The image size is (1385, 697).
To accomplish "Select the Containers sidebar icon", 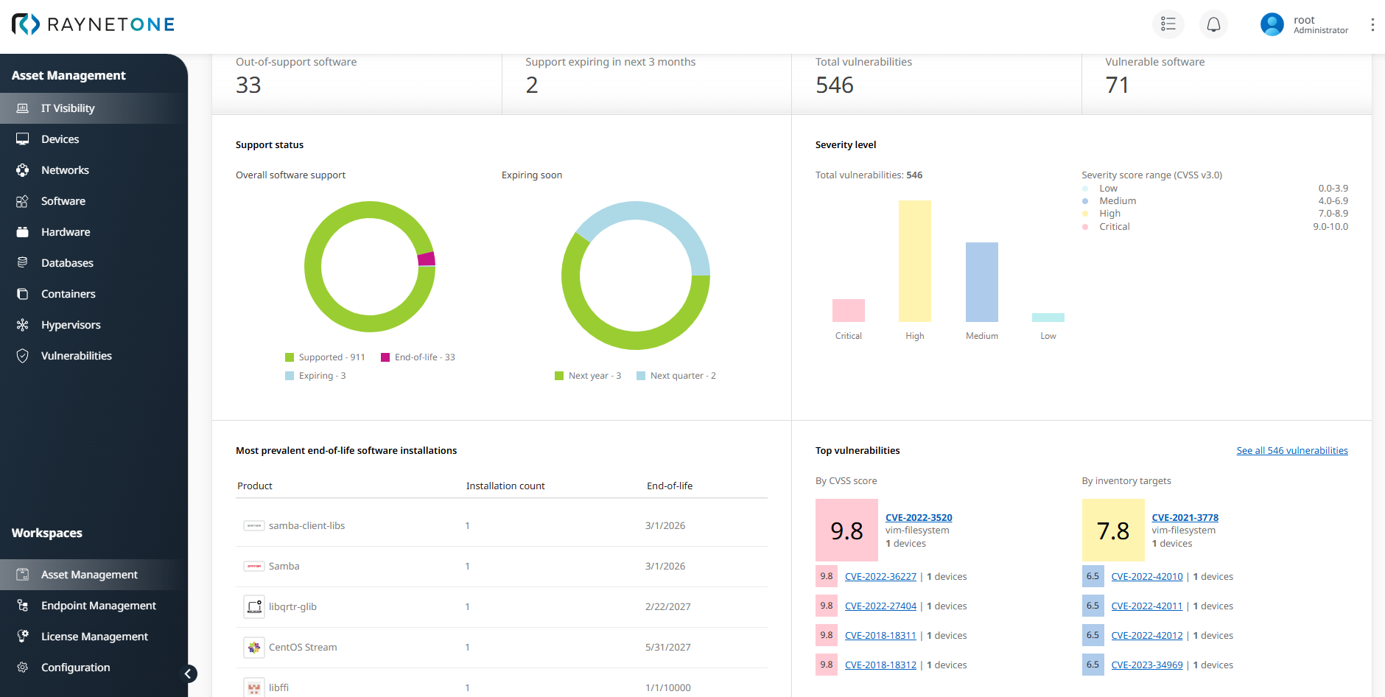I will [23, 293].
